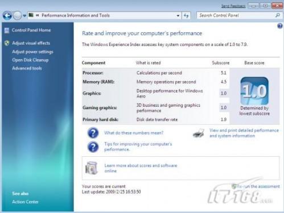
Task: Click the 'Processor:' component label
Action: tap(93, 73)
